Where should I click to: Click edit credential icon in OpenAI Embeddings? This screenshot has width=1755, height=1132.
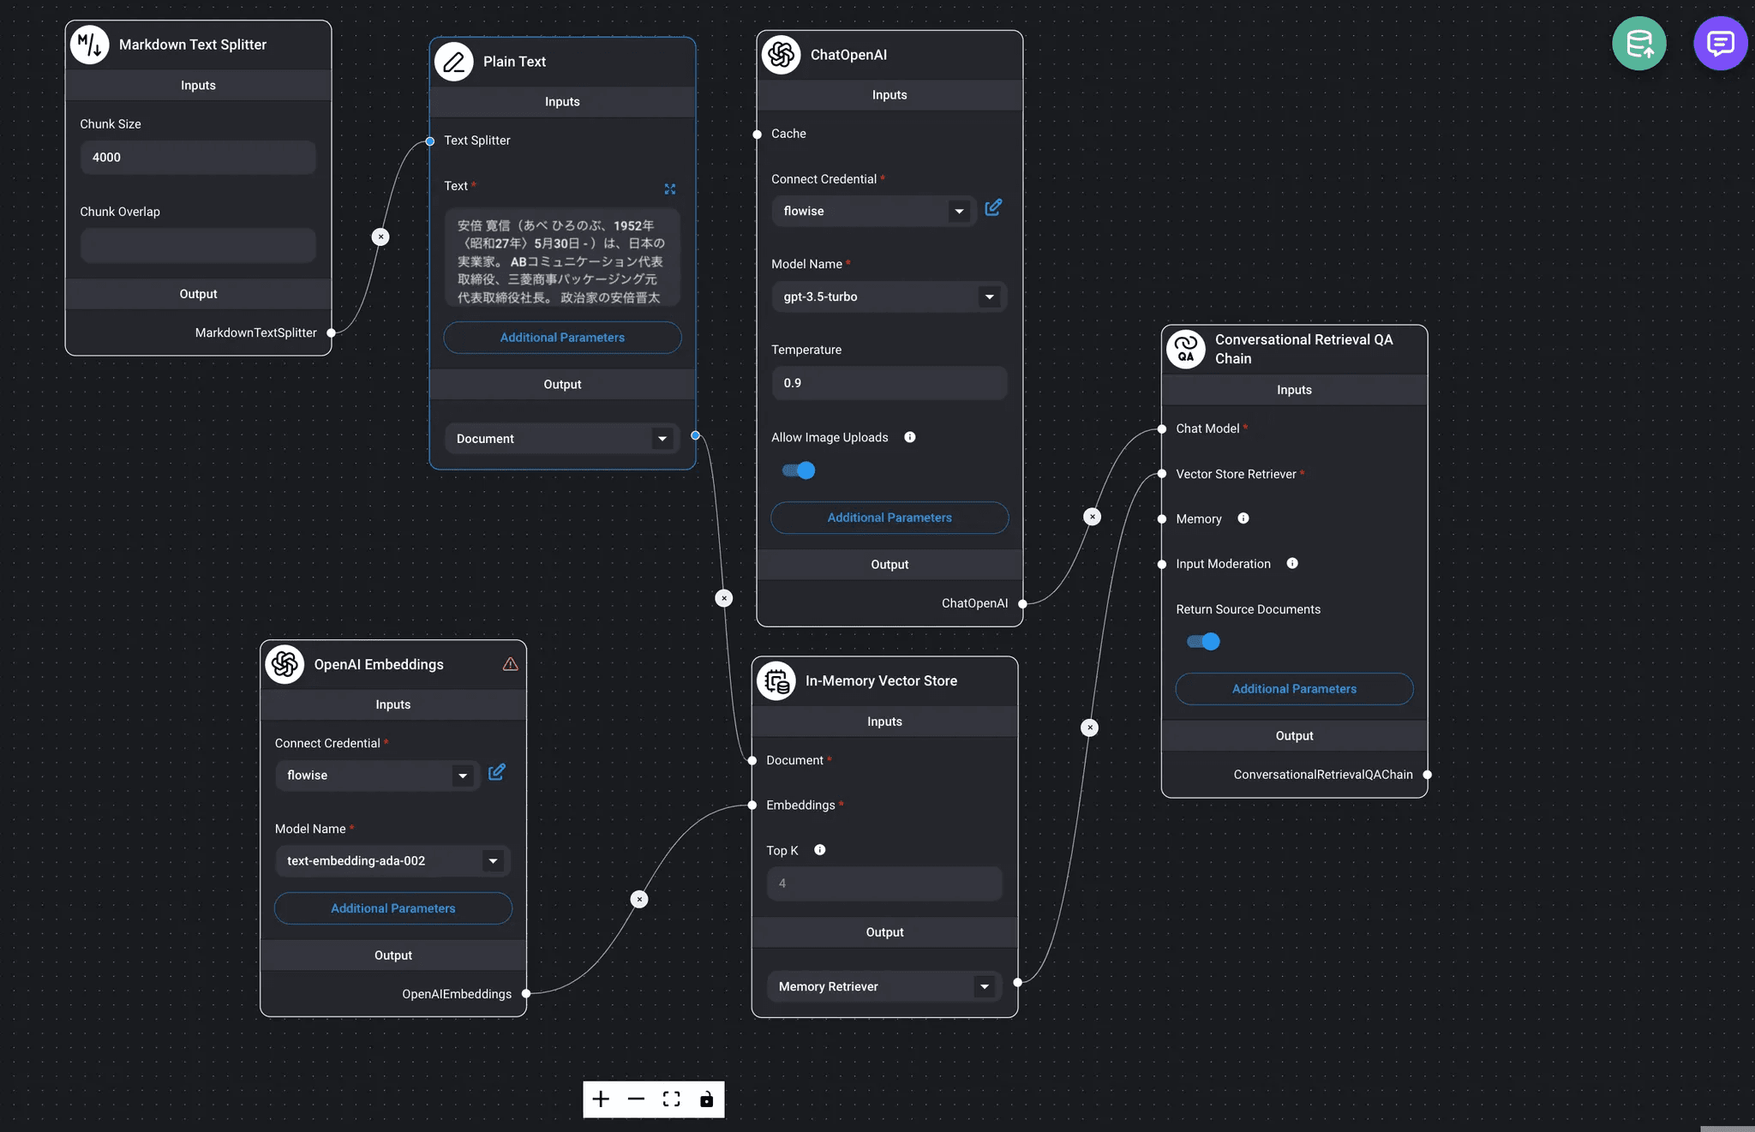tap(496, 773)
